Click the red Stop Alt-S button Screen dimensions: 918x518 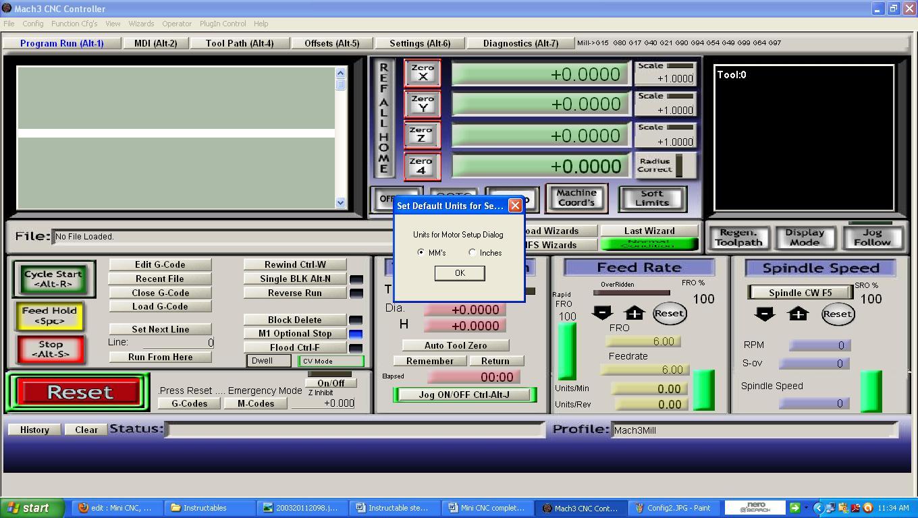pos(50,349)
